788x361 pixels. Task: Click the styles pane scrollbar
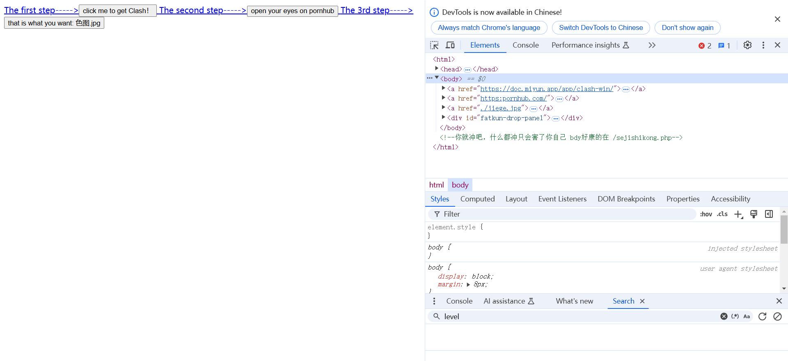784,230
